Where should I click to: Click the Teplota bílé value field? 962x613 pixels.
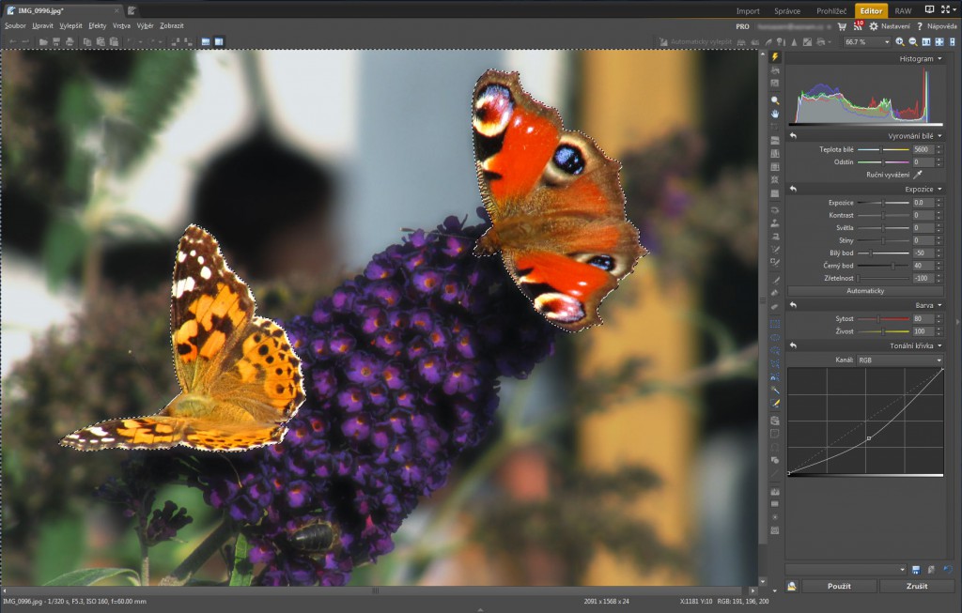coord(921,149)
